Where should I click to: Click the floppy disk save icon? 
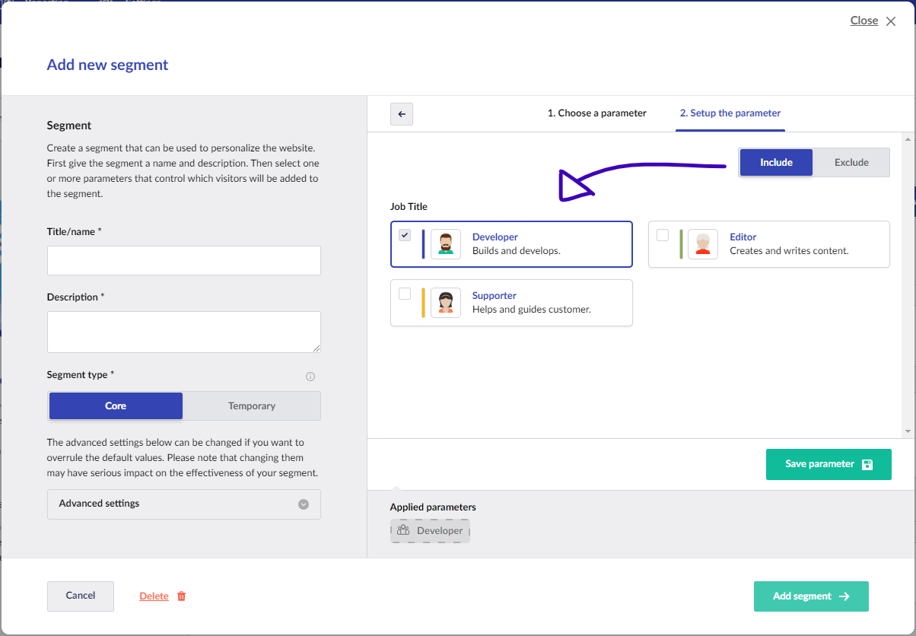(867, 464)
